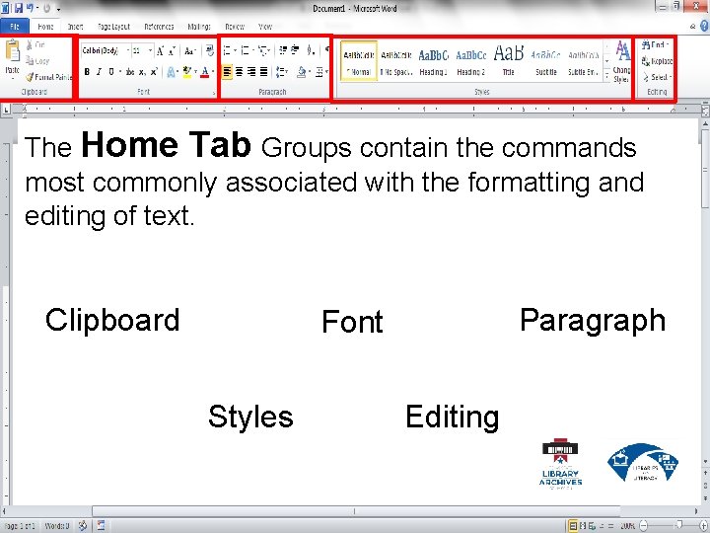Switch to Full Screen Reading view icon
This screenshot has height=533, width=710.
(x=583, y=526)
